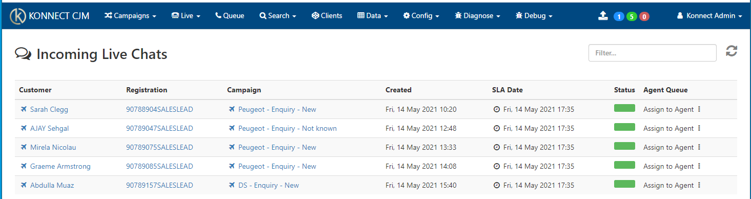The height and width of the screenshot is (199, 751).
Task: Open registration 90789085SALESLEAD
Action: click(x=159, y=166)
